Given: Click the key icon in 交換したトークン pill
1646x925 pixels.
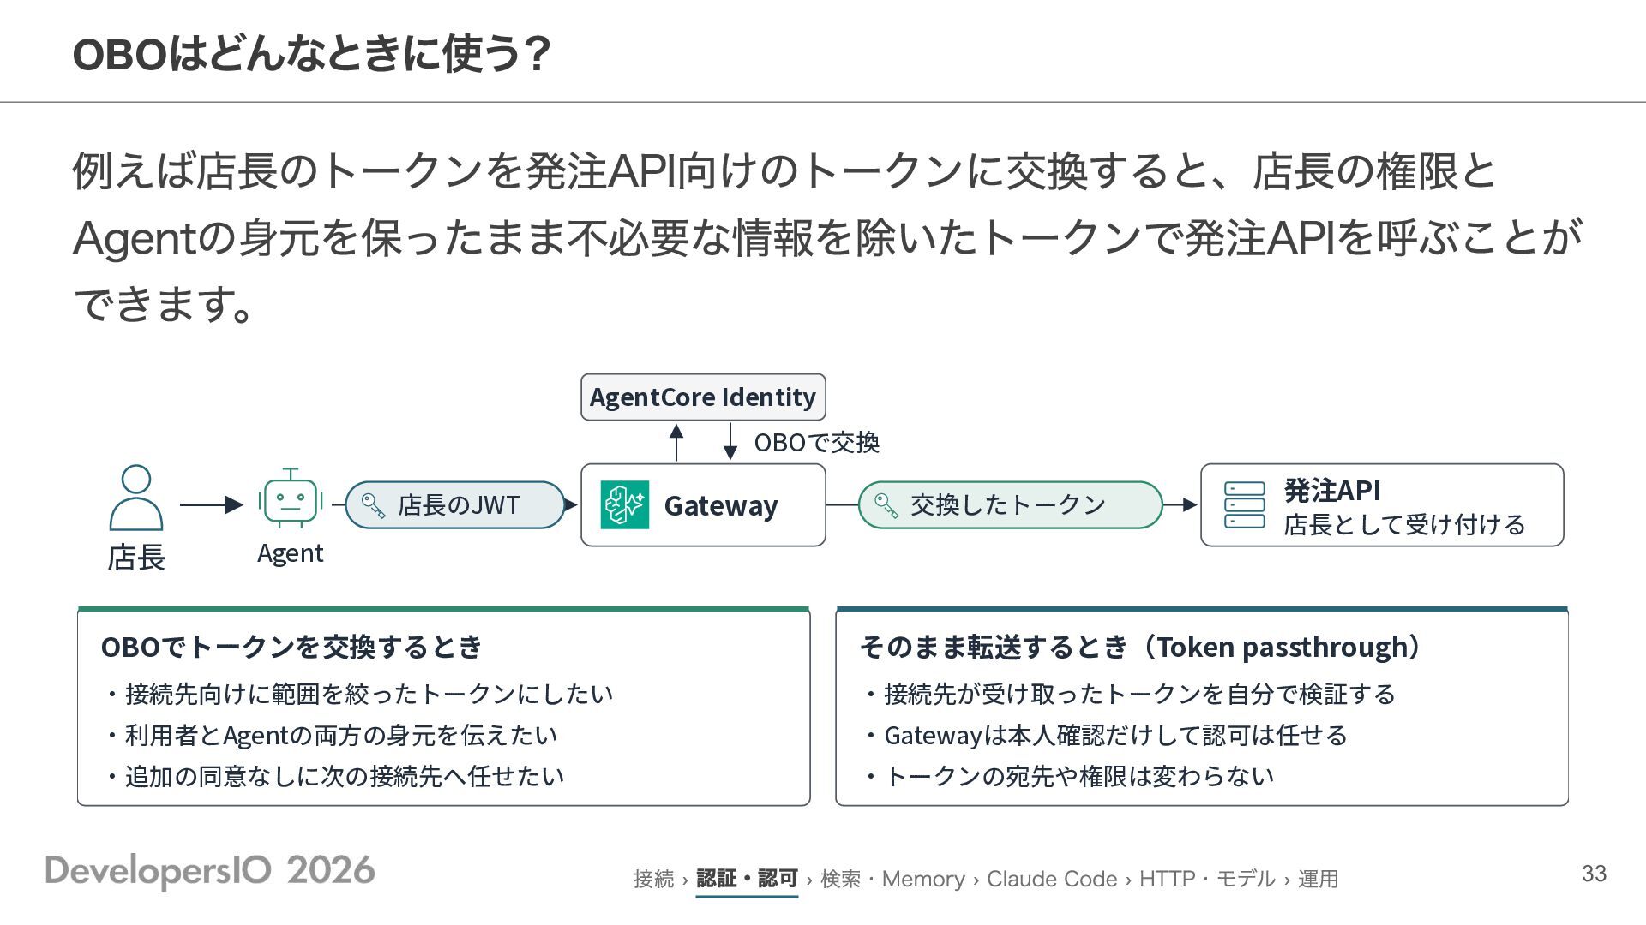Looking at the screenshot, I should 886,505.
